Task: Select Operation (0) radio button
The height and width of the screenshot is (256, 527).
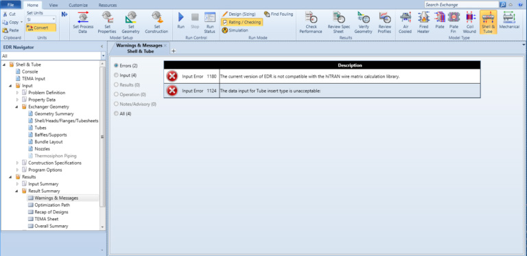Action: pyautogui.click(x=116, y=95)
